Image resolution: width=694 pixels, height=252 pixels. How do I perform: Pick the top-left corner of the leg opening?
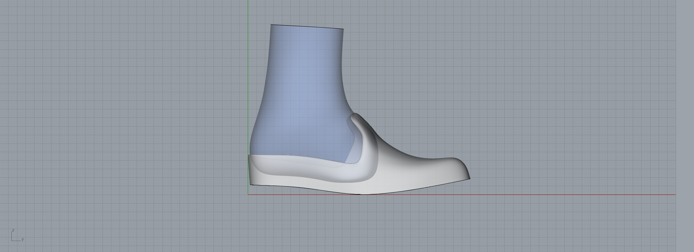point(271,25)
